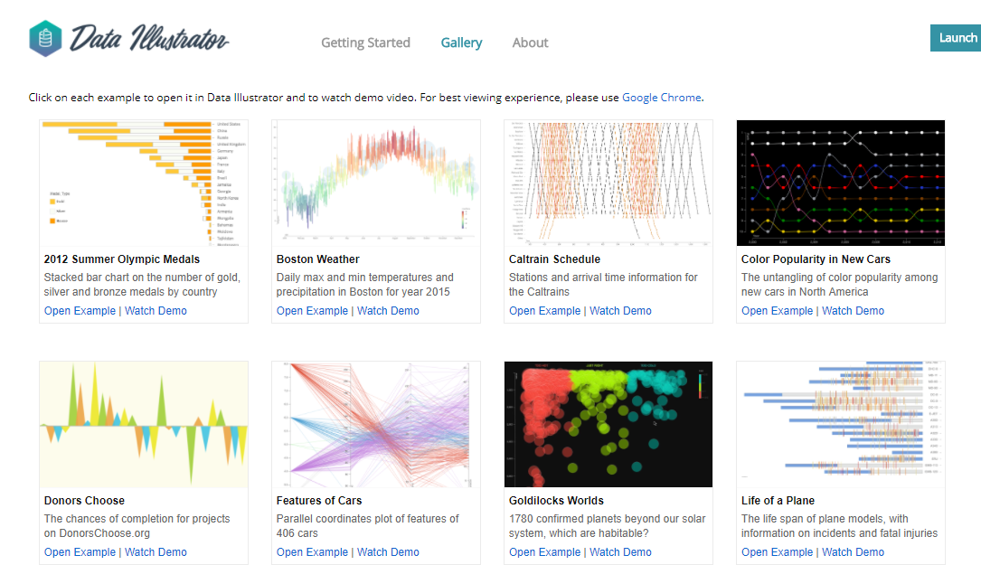The image size is (981, 565).
Task: Select the Caltrain Schedule preview image
Action: click(608, 183)
